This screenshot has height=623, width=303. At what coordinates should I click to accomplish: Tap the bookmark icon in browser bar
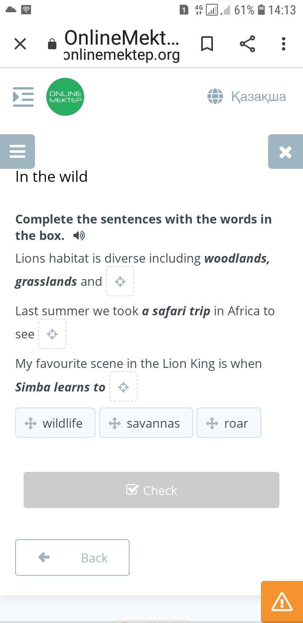pyautogui.click(x=207, y=44)
